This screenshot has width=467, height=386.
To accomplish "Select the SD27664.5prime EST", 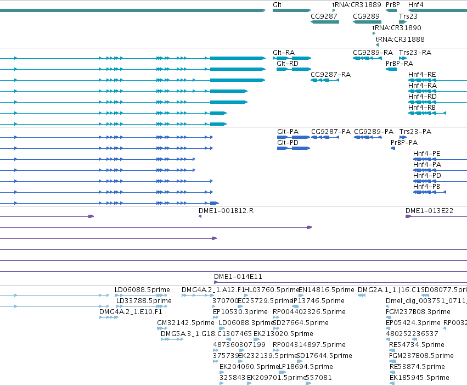I will [x=276, y=328].
